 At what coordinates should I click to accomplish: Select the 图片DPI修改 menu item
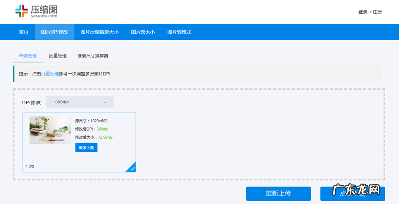[55, 32]
